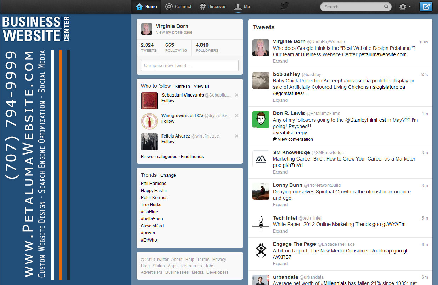This screenshot has height=285, width=438.
Task: Open petalumawebsite.com link in tweet
Action: (382, 55)
